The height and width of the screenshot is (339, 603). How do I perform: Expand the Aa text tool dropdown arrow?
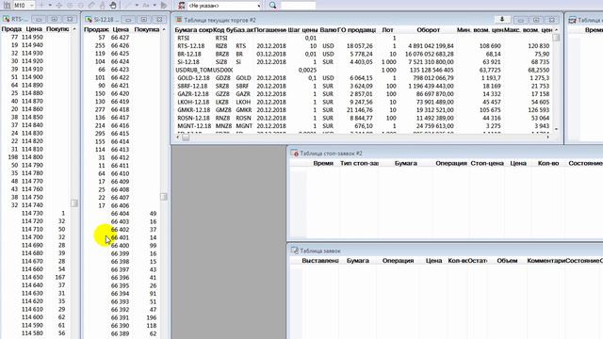tap(155, 6)
